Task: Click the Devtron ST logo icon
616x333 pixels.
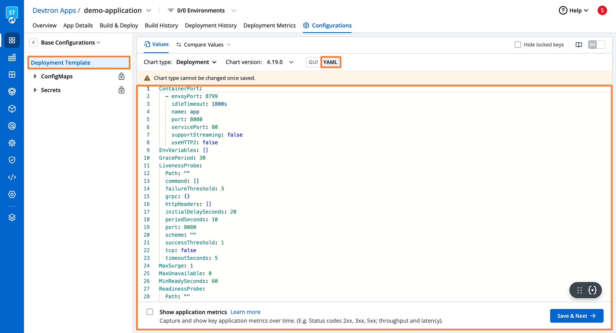Action: [12, 15]
